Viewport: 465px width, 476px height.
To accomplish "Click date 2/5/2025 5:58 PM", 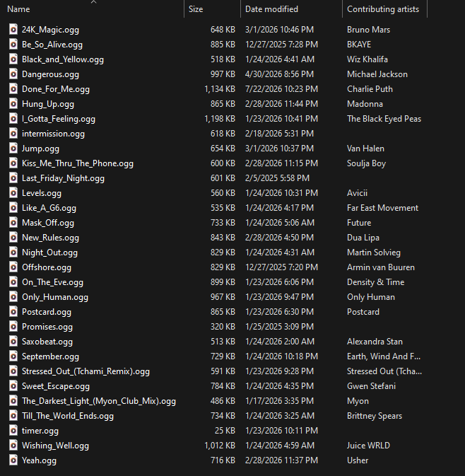I will point(277,178).
